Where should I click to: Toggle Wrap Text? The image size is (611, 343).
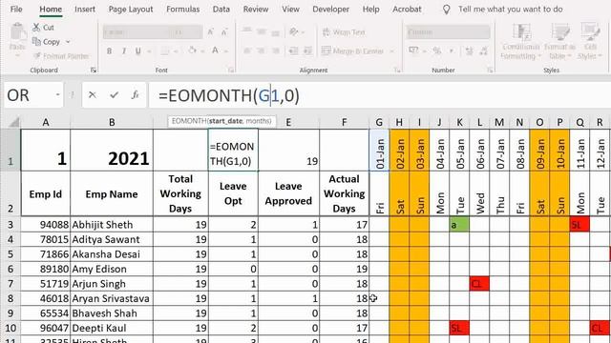click(x=344, y=32)
